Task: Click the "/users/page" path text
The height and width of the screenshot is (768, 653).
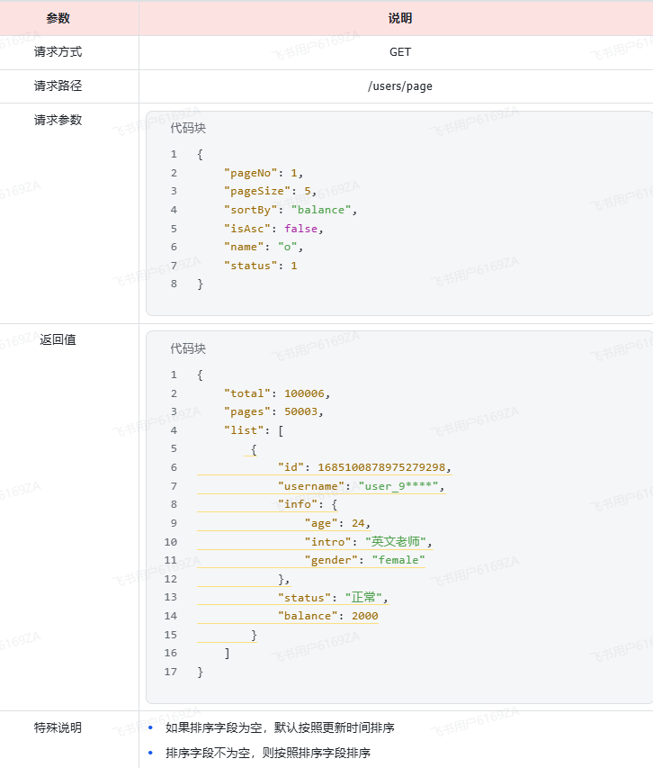Action: [399, 86]
